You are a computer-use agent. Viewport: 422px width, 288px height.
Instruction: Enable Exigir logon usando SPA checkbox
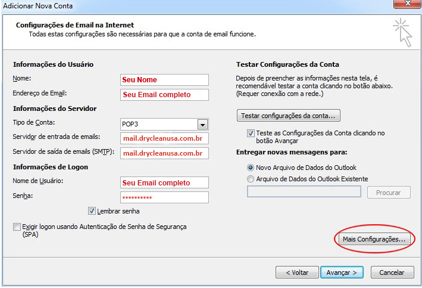point(17,227)
